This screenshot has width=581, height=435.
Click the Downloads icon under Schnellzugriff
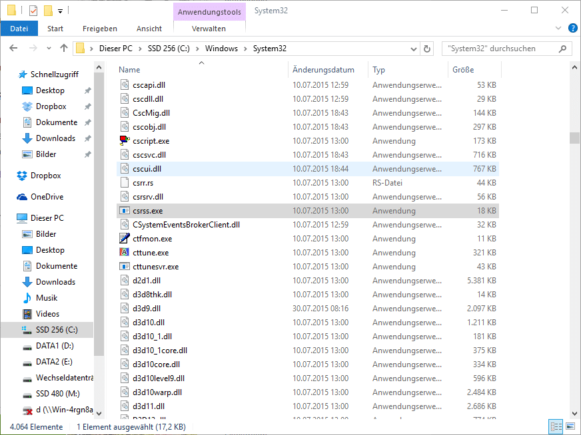pyautogui.click(x=27, y=138)
